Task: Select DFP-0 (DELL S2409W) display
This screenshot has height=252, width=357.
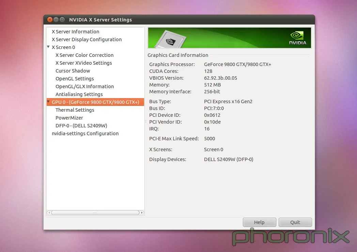Action: click(81, 126)
